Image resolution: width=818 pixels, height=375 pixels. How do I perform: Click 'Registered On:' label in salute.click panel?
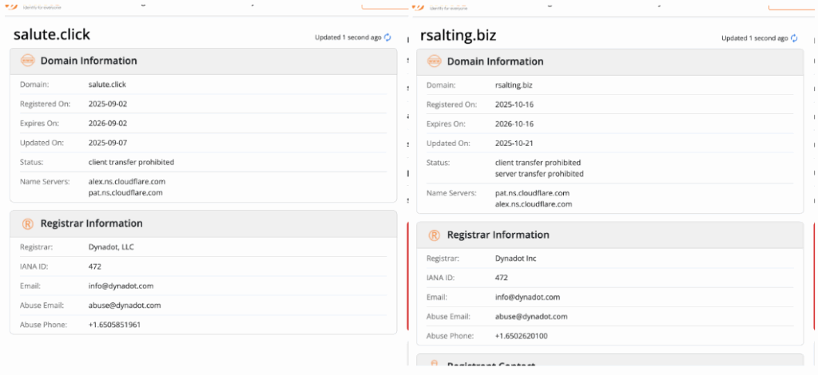point(45,104)
